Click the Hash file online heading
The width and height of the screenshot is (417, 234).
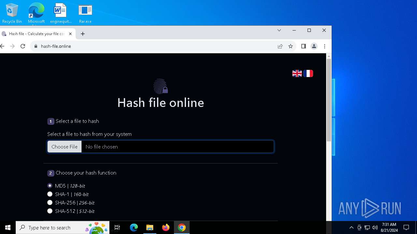[x=161, y=103]
